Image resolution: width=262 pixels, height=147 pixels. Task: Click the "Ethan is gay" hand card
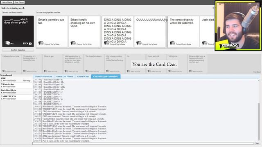click(53, 64)
